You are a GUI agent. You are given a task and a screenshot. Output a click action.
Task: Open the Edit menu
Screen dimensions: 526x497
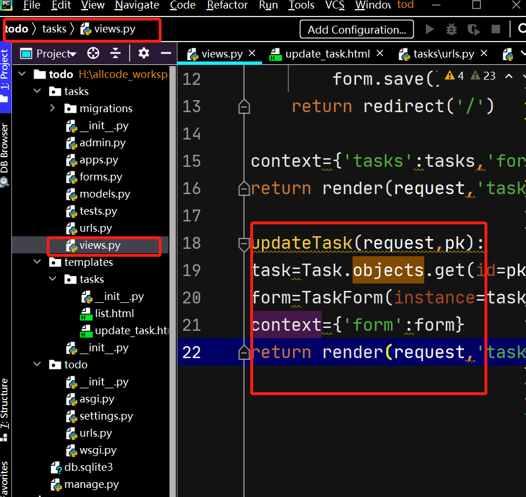point(61,5)
